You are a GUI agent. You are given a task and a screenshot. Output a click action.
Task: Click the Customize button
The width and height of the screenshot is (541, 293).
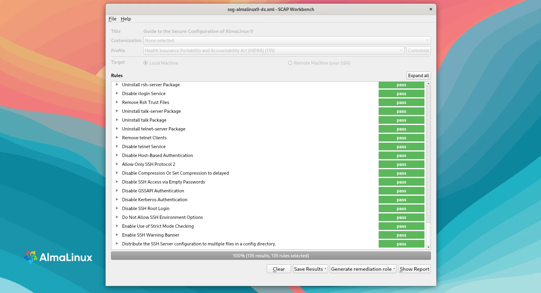tap(418, 51)
